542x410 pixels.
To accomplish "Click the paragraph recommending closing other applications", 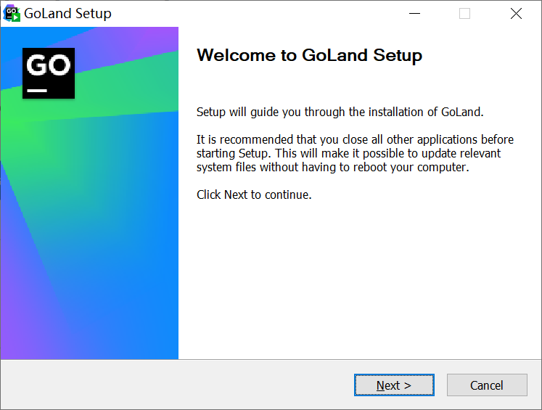I will point(354,153).
